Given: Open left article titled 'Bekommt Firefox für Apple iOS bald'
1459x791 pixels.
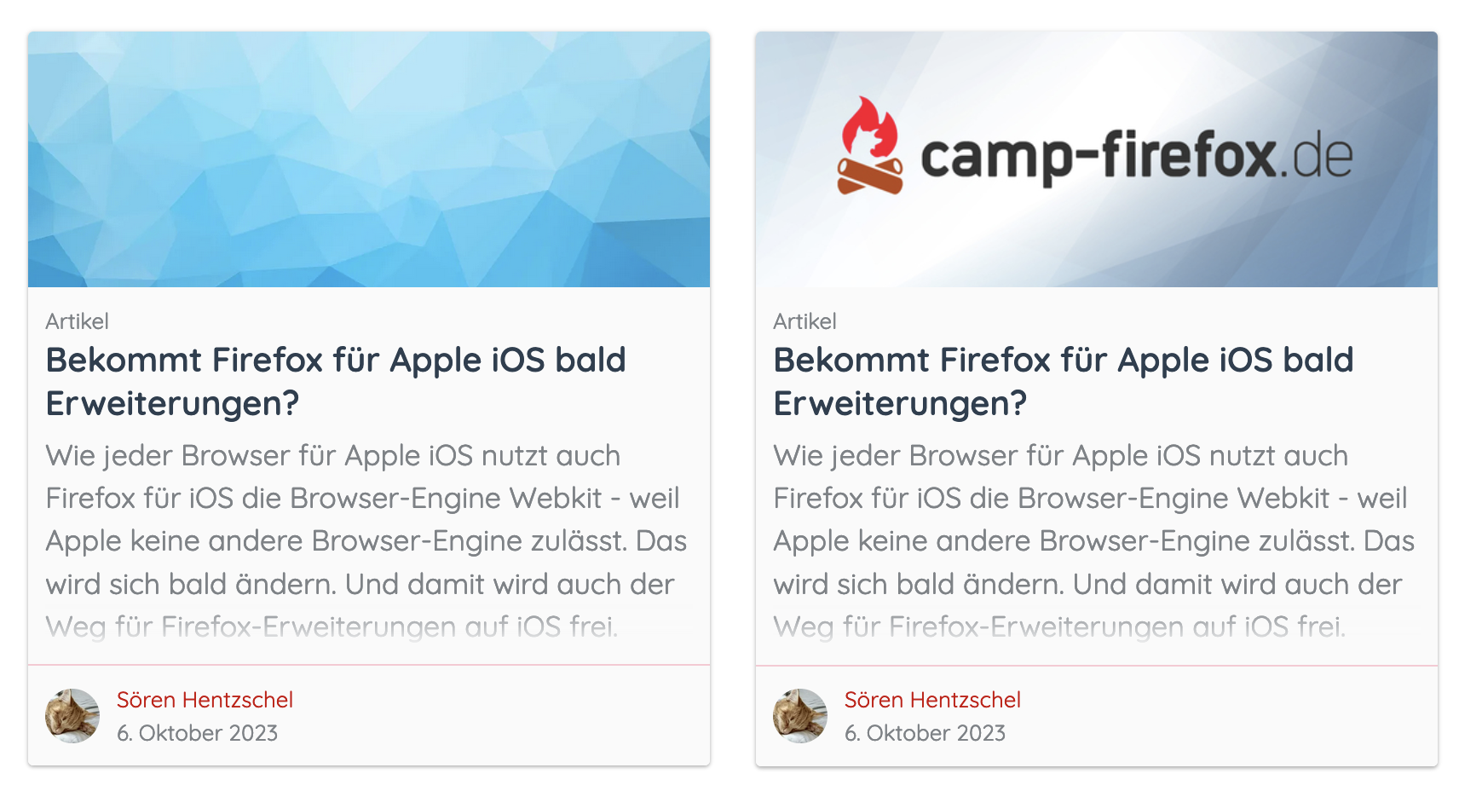Looking at the screenshot, I should click(336, 361).
